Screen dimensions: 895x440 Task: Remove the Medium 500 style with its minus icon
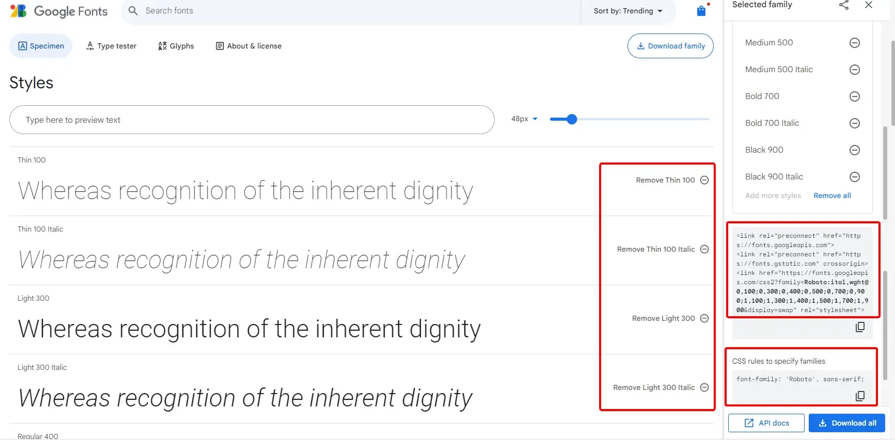pos(855,43)
